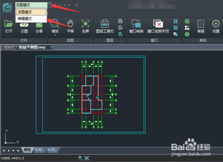
Task: Click the 窗口转换 window switch icon
Action: [136, 26]
